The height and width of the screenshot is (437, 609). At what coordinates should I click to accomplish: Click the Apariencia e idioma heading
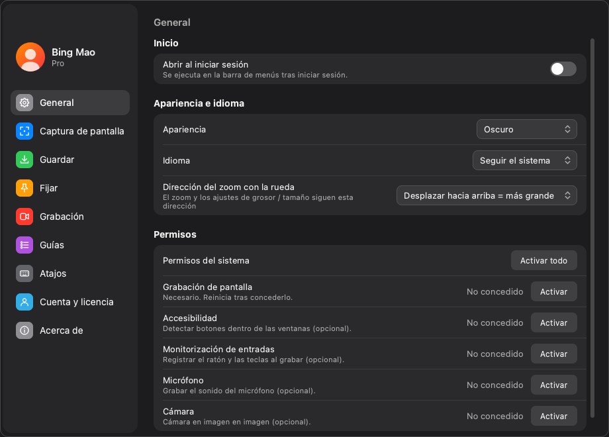[x=199, y=103]
